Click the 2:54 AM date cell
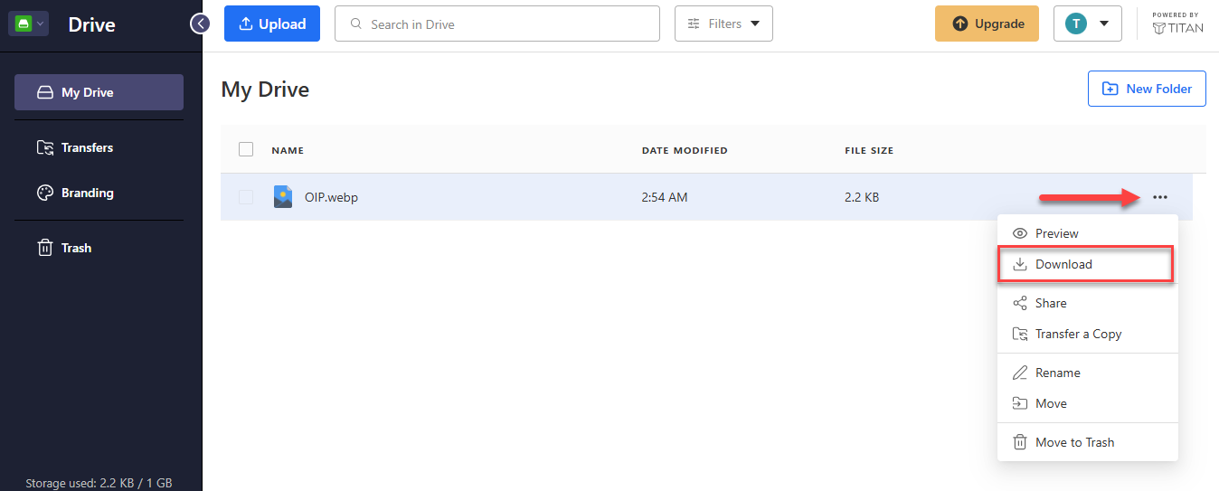 point(665,197)
